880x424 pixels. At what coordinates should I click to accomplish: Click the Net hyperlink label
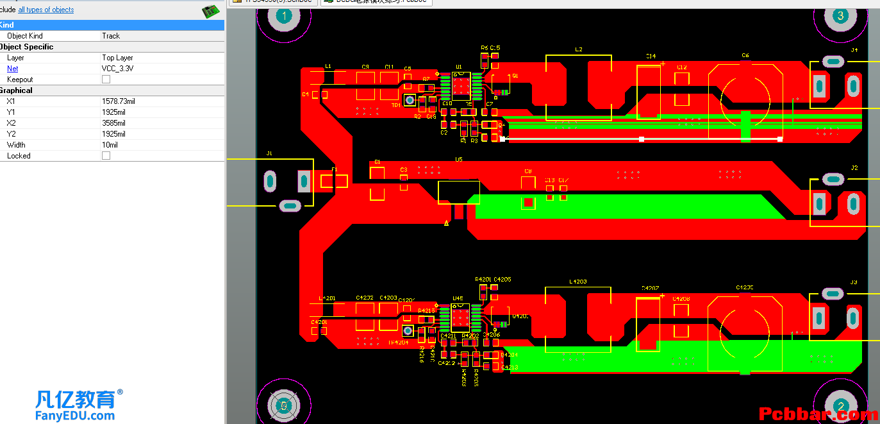pos(13,69)
